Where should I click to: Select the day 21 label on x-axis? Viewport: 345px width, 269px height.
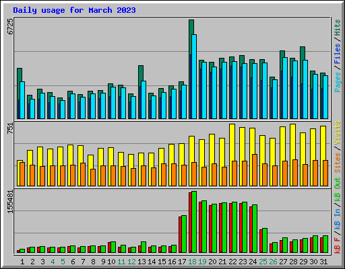222,262
